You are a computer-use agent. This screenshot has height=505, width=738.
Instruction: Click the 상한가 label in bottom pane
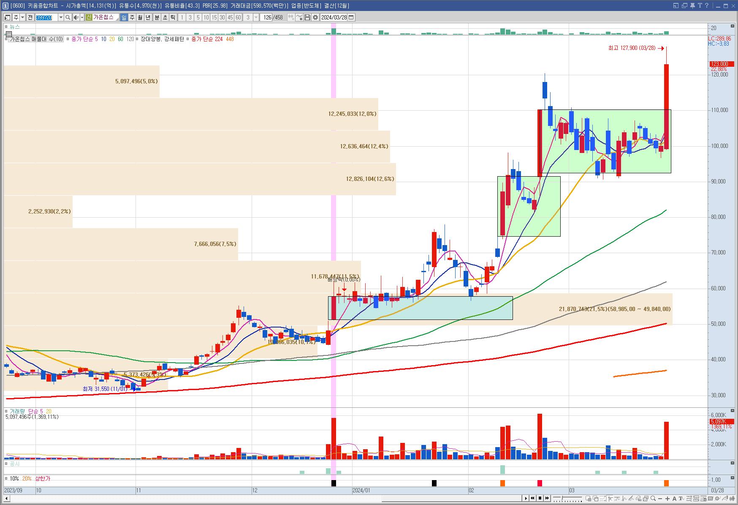point(43,478)
